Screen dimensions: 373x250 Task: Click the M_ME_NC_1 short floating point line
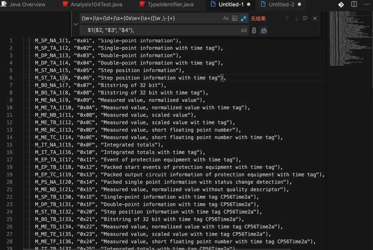[138, 130]
